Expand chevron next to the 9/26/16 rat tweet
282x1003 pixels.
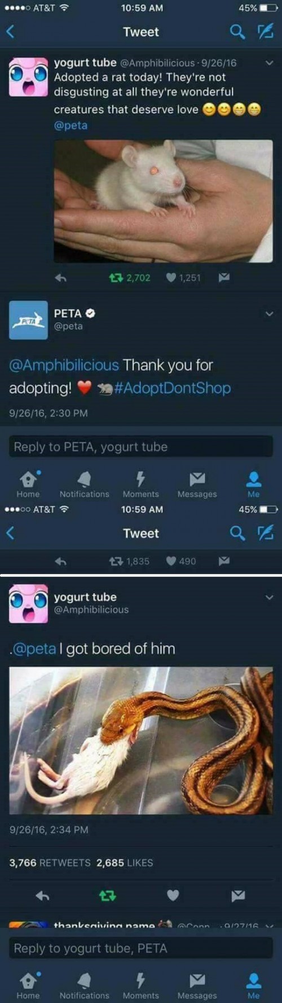(269, 63)
